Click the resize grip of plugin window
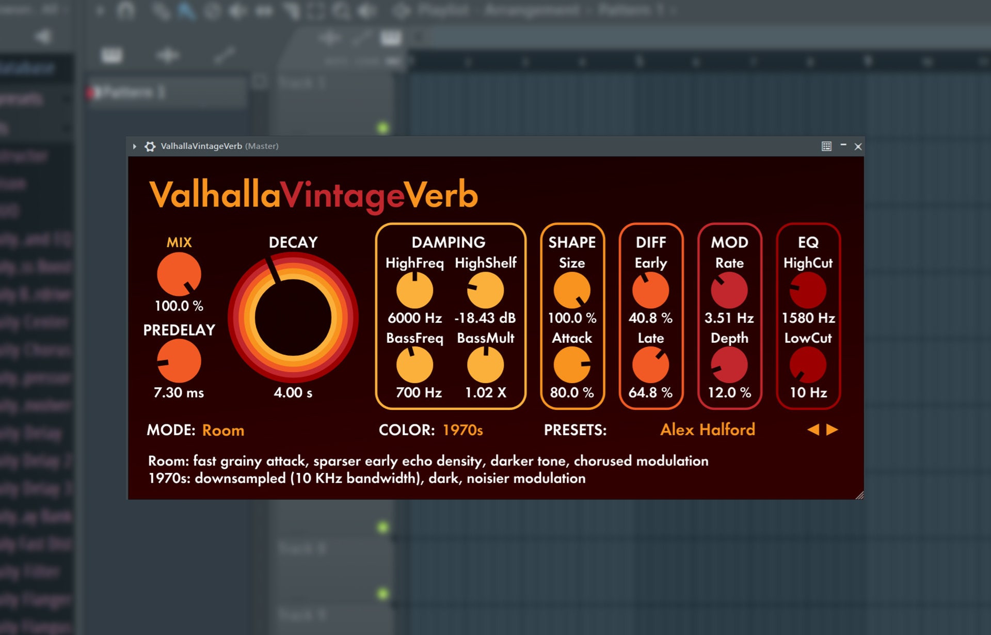991x635 pixels. [x=859, y=495]
